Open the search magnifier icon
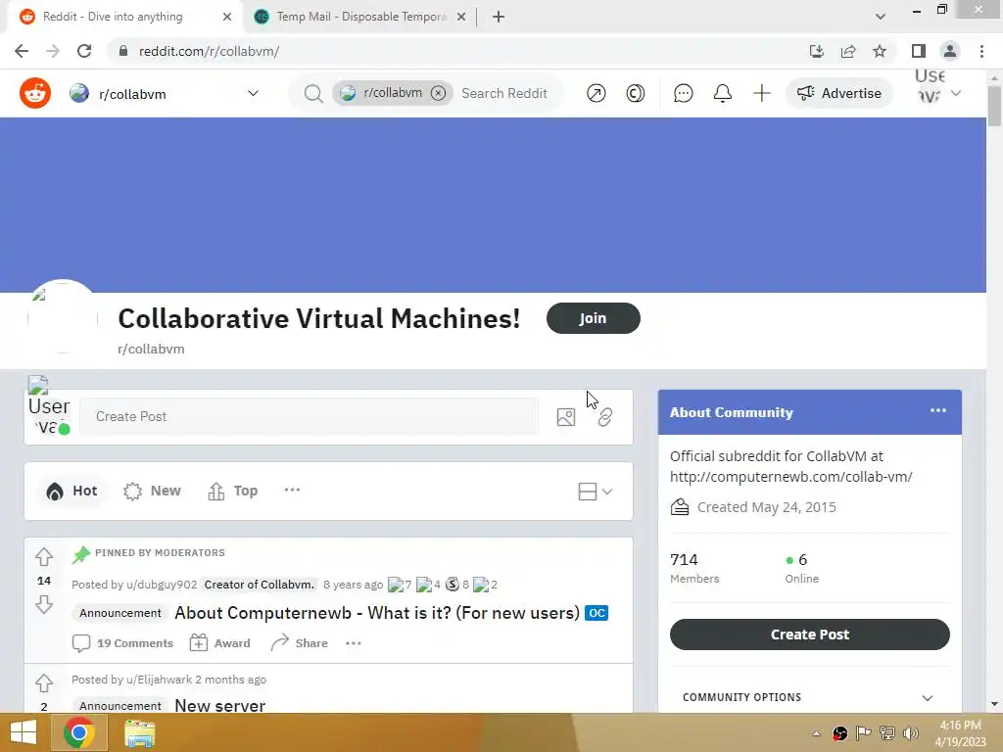Image resolution: width=1003 pixels, height=752 pixels. point(312,93)
